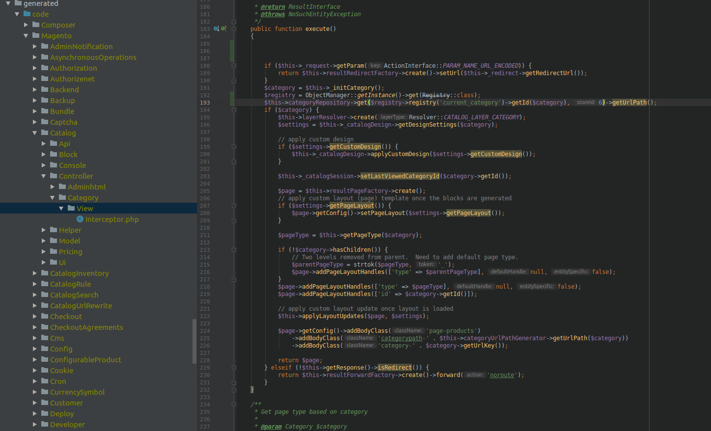Screen dimensions: 711x431
Task: Collapse the Controller folder tree arrow
Action: pyautogui.click(x=44, y=176)
